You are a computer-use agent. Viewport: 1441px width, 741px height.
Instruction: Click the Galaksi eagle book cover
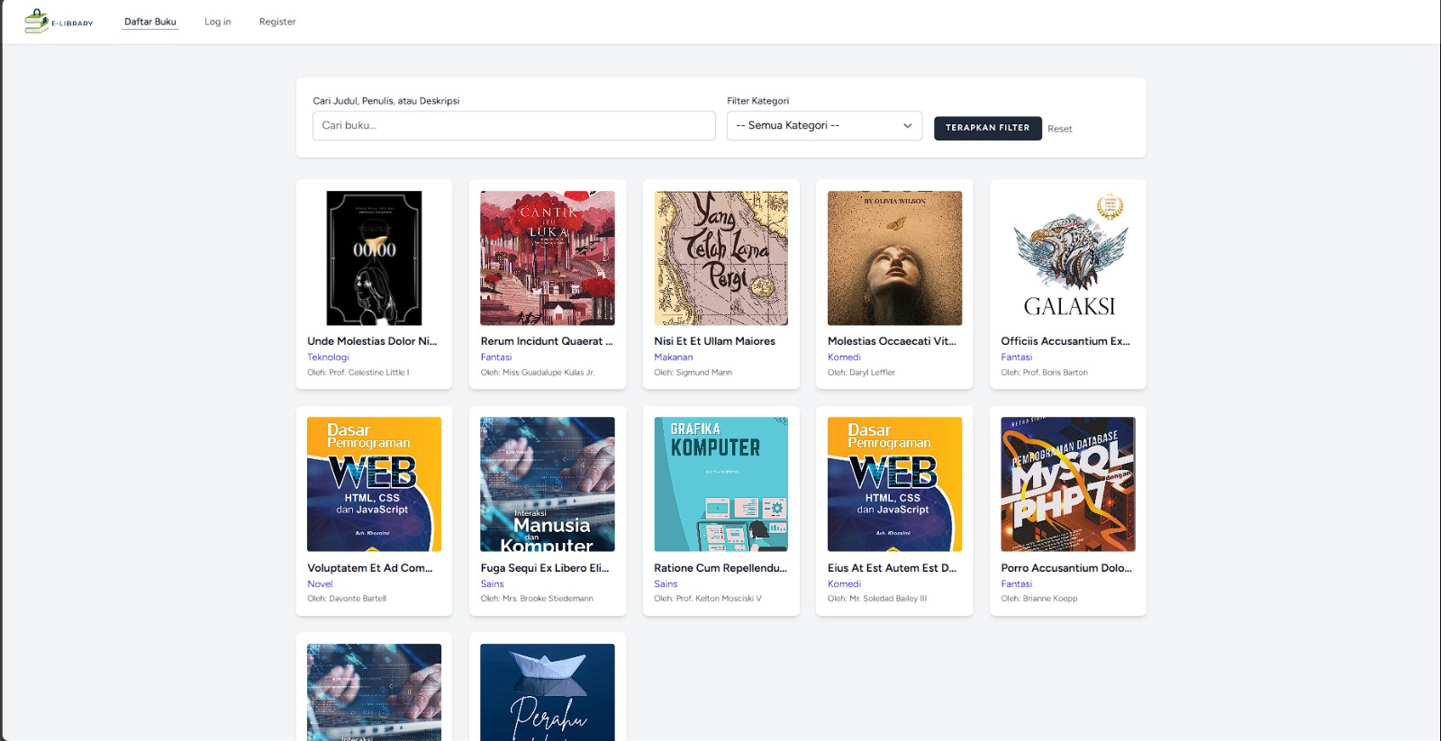[x=1068, y=258]
